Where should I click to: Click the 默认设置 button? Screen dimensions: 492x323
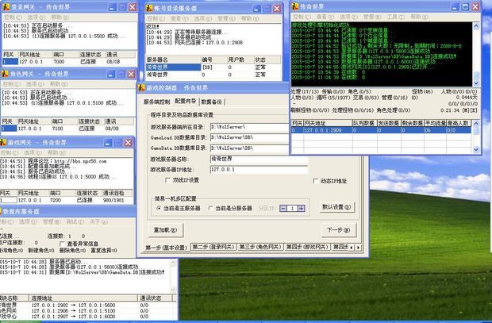(336, 207)
